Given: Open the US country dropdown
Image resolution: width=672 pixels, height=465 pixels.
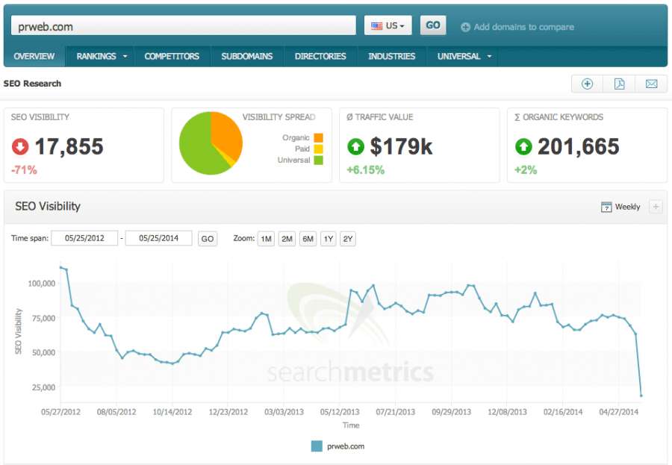Looking at the screenshot, I should click(388, 25).
